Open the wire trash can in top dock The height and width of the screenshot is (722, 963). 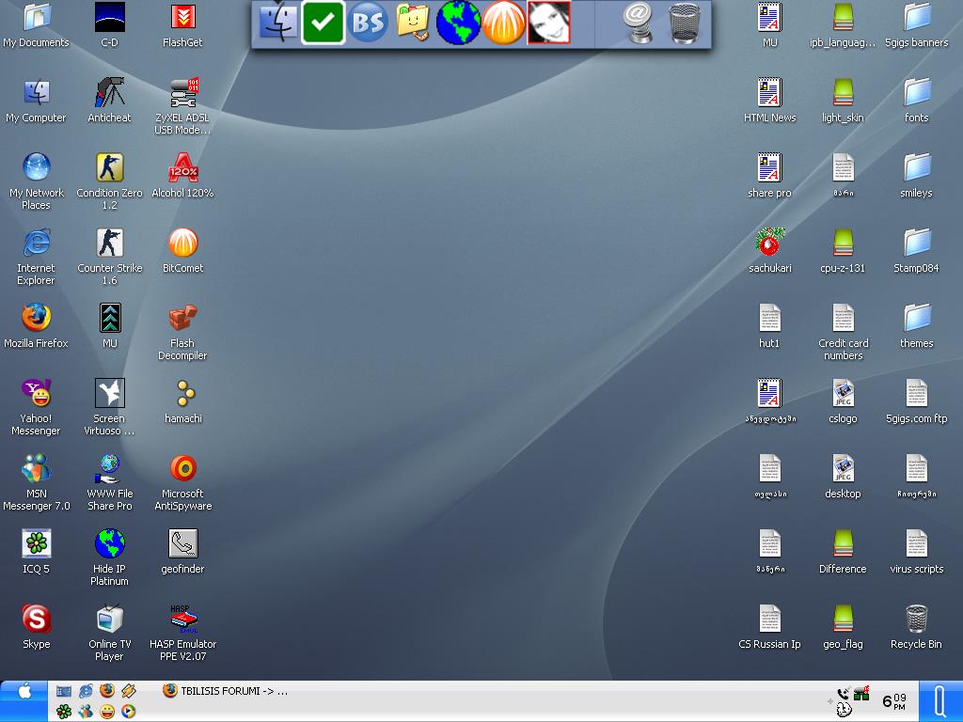pos(685,23)
